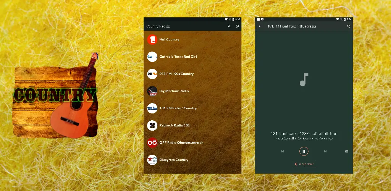This screenshot has height=191, width=391.
Task: Skip to previous station
Action: (283, 151)
